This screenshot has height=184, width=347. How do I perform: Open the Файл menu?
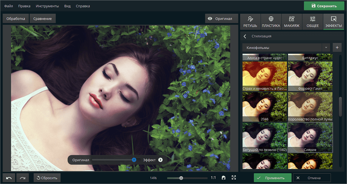pos(9,6)
